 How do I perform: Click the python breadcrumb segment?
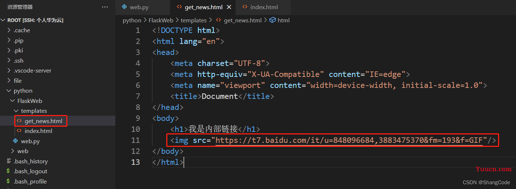coord(132,20)
